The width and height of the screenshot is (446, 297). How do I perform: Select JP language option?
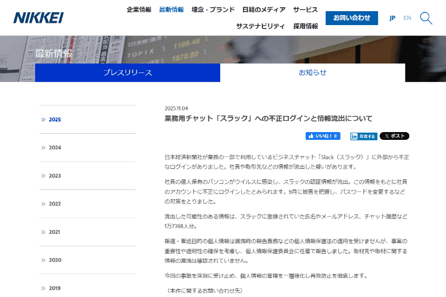(x=392, y=18)
